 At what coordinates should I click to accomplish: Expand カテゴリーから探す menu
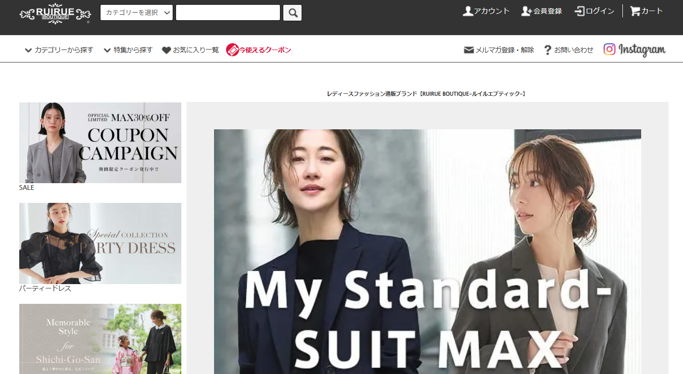coord(59,50)
